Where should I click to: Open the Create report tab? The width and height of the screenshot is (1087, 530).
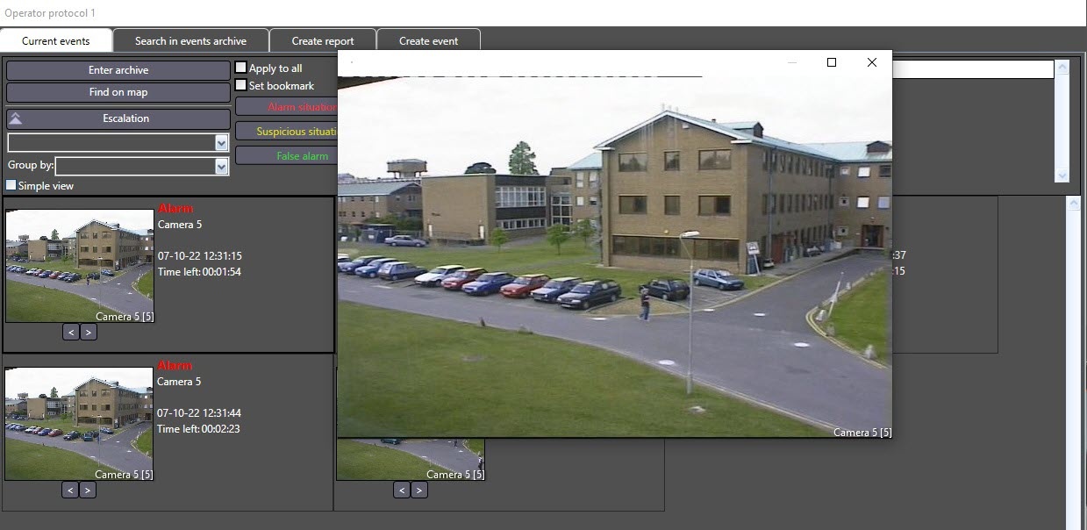click(323, 40)
